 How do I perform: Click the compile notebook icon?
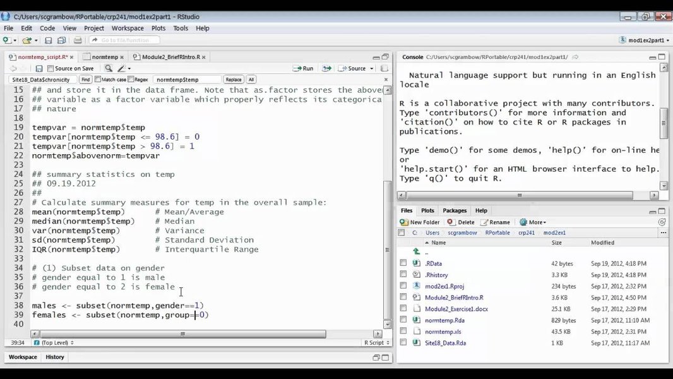pos(384,68)
